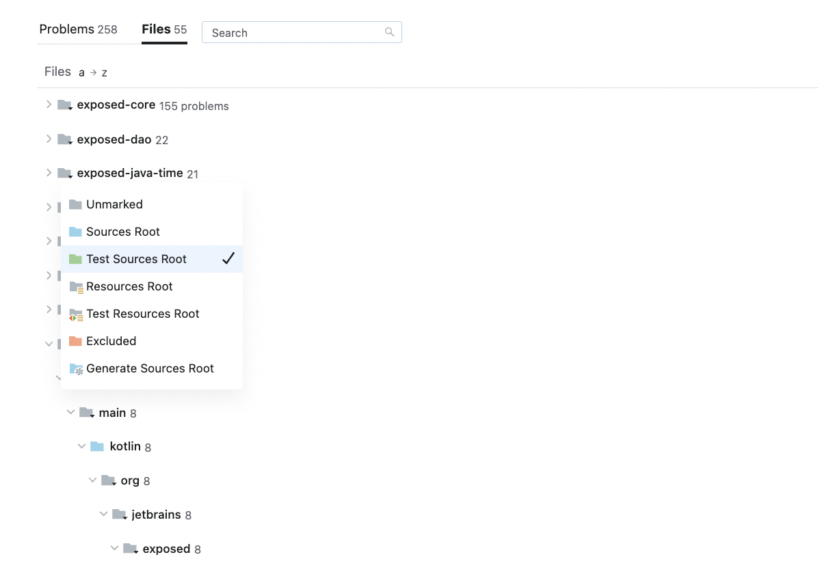Click the exposed-java-time folder marker icon

click(x=65, y=174)
